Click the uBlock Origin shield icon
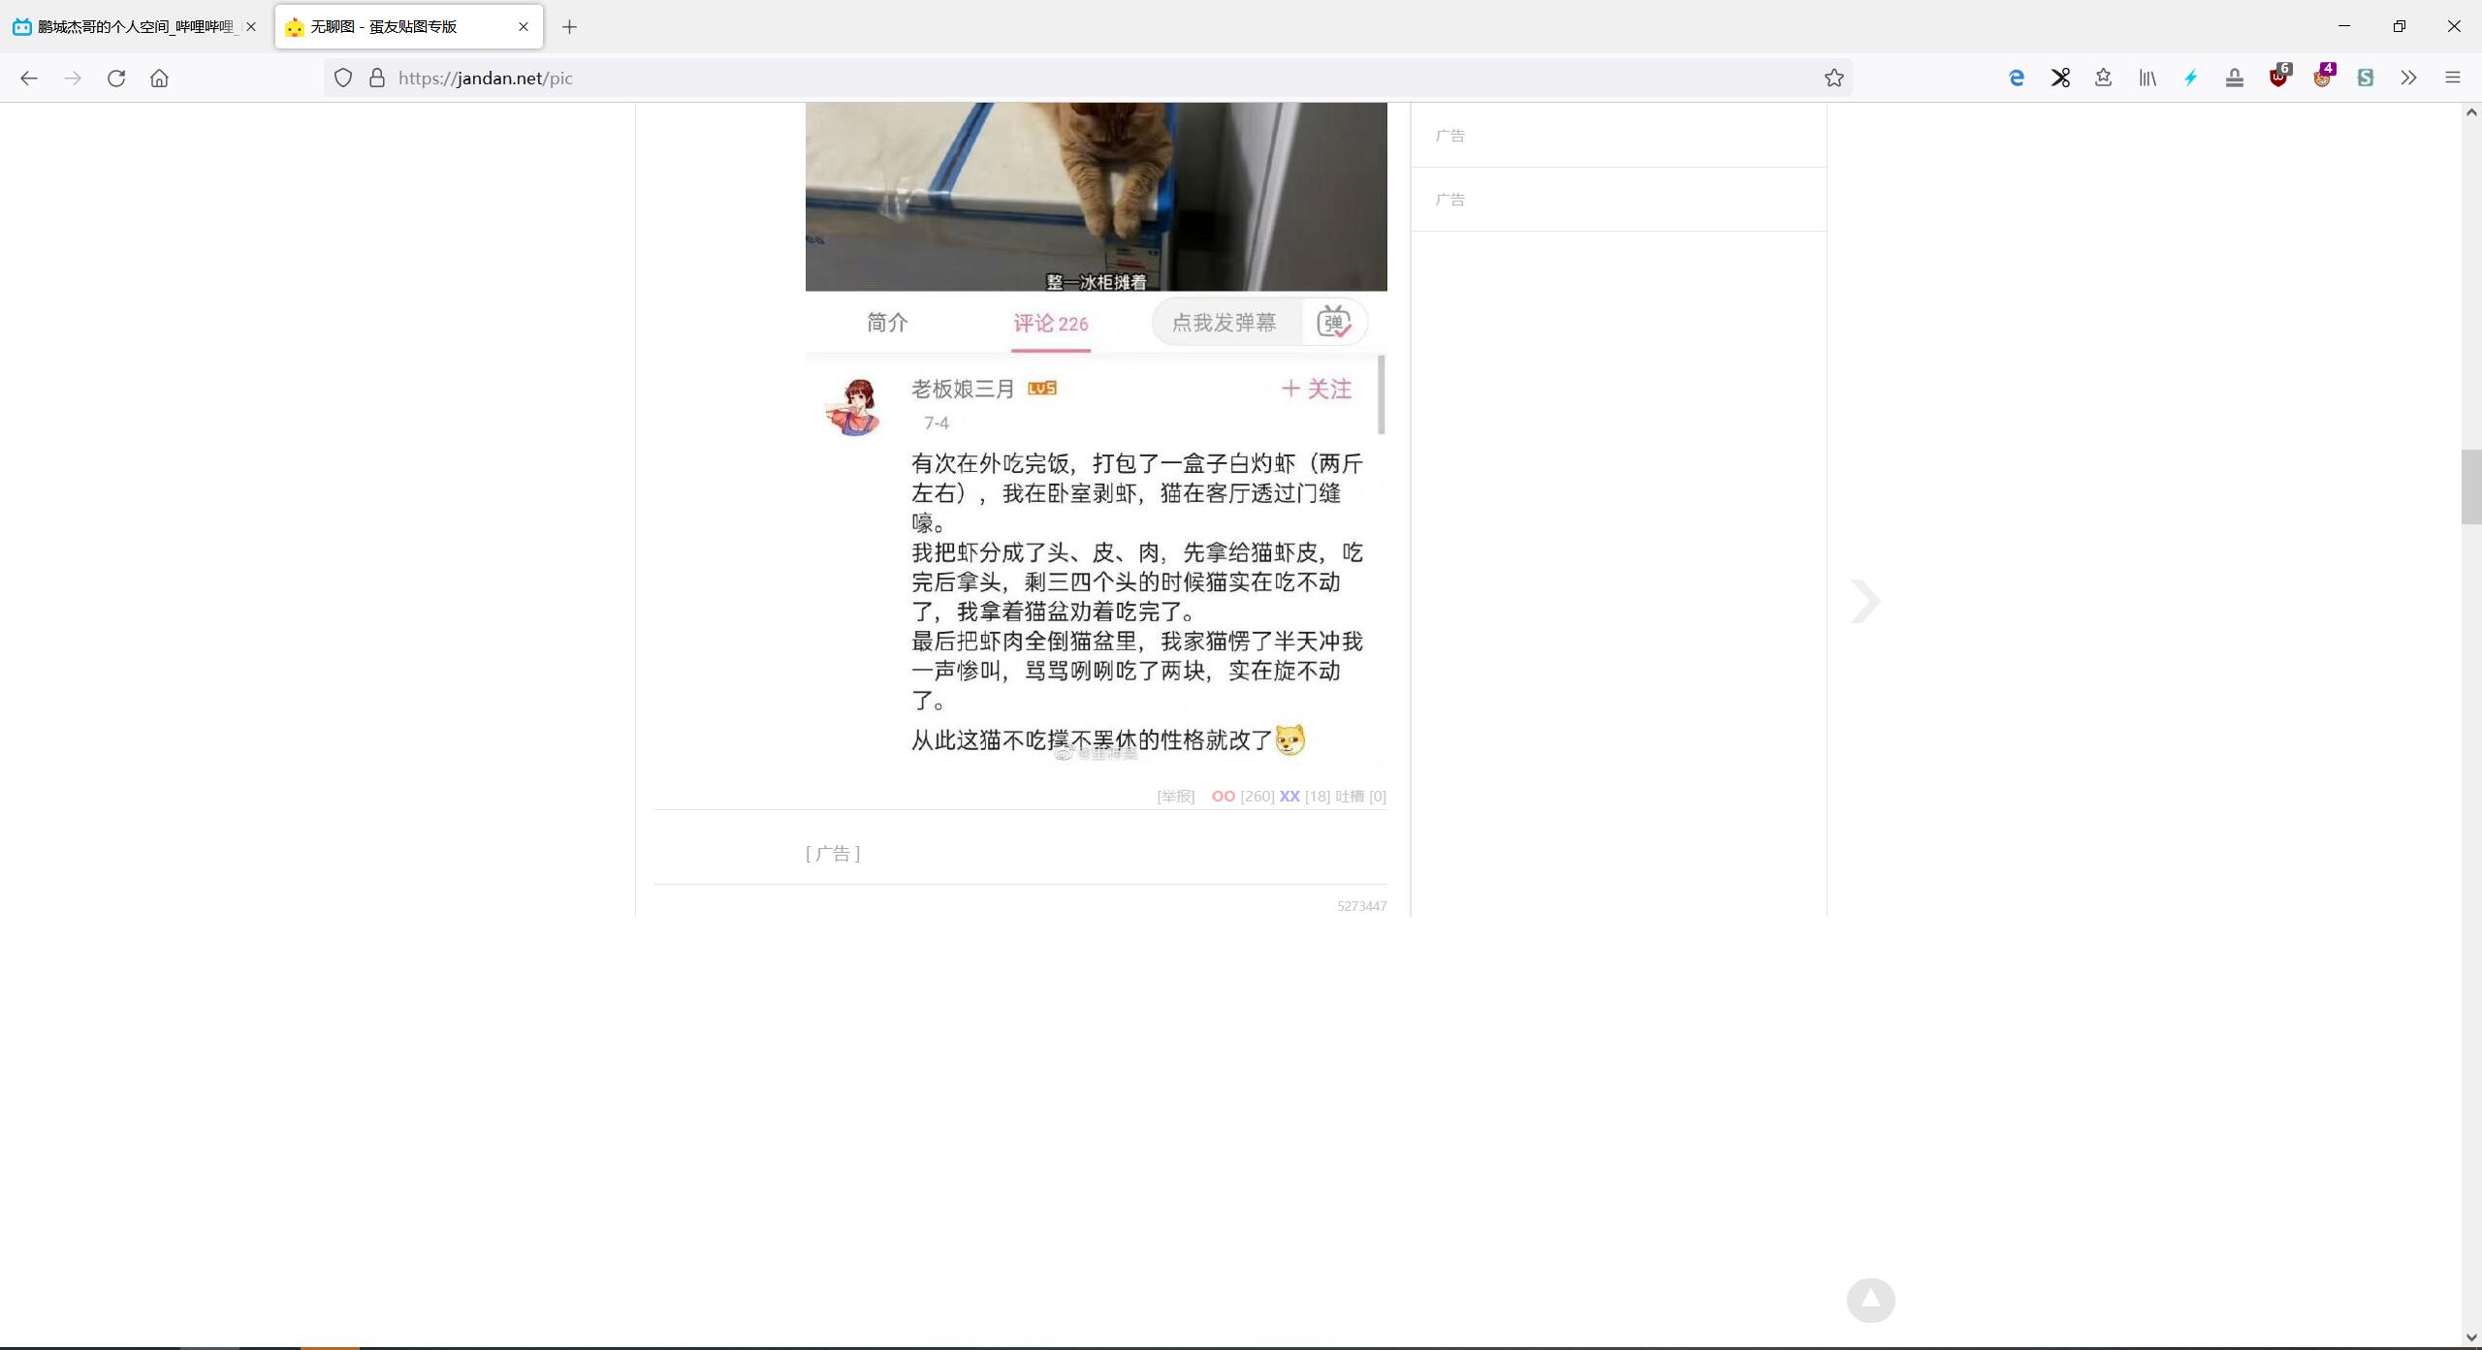This screenshot has width=2482, height=1350. click(2278, 78)
